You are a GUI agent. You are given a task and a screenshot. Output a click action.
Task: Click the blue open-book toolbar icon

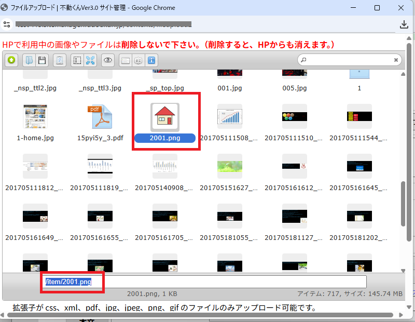coord(29,60)
